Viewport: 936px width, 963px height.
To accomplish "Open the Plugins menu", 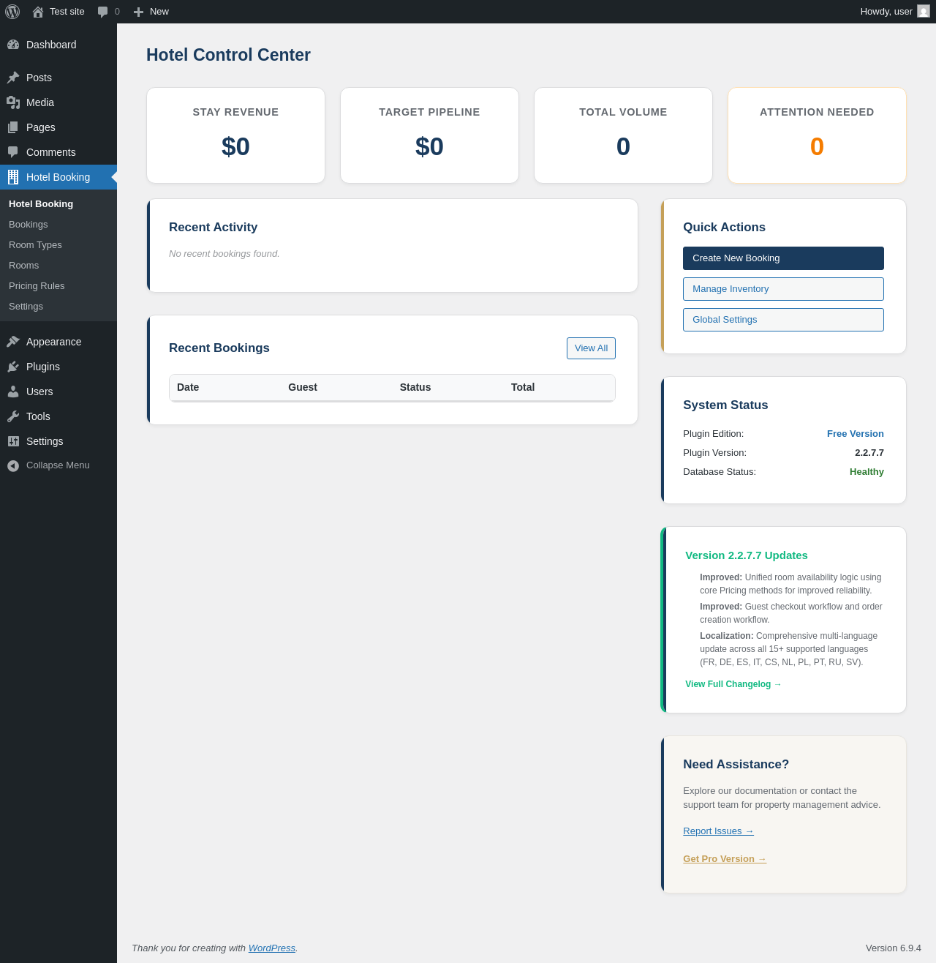I will pyautogui.click(x=58, y=367).
